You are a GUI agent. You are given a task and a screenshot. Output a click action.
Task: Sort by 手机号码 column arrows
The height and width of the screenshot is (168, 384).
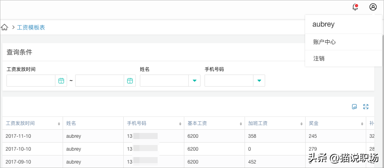pos(180,124)
